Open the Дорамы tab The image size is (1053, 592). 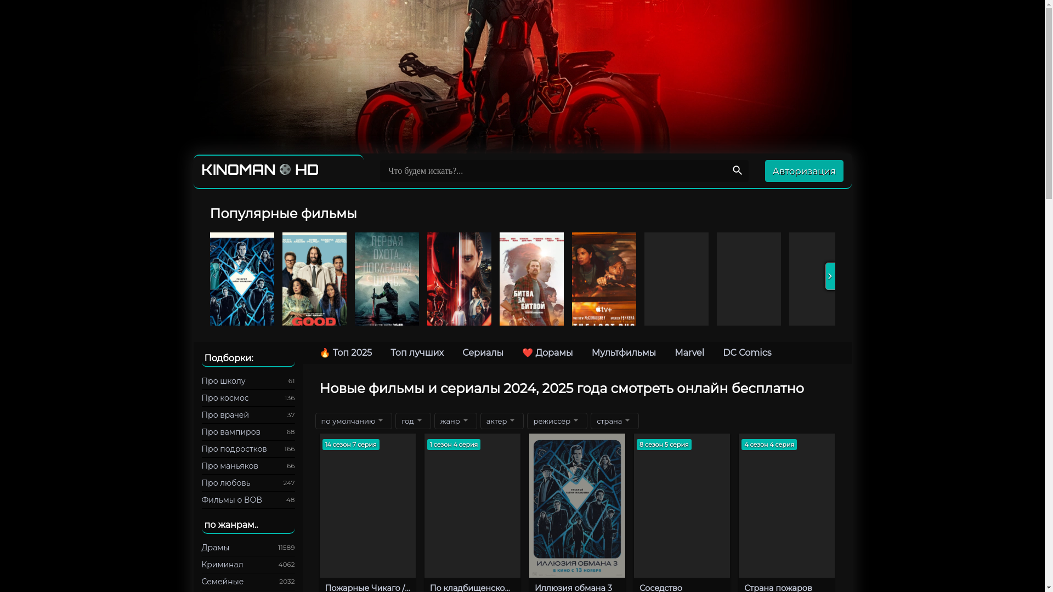click(x=547, y=353)
